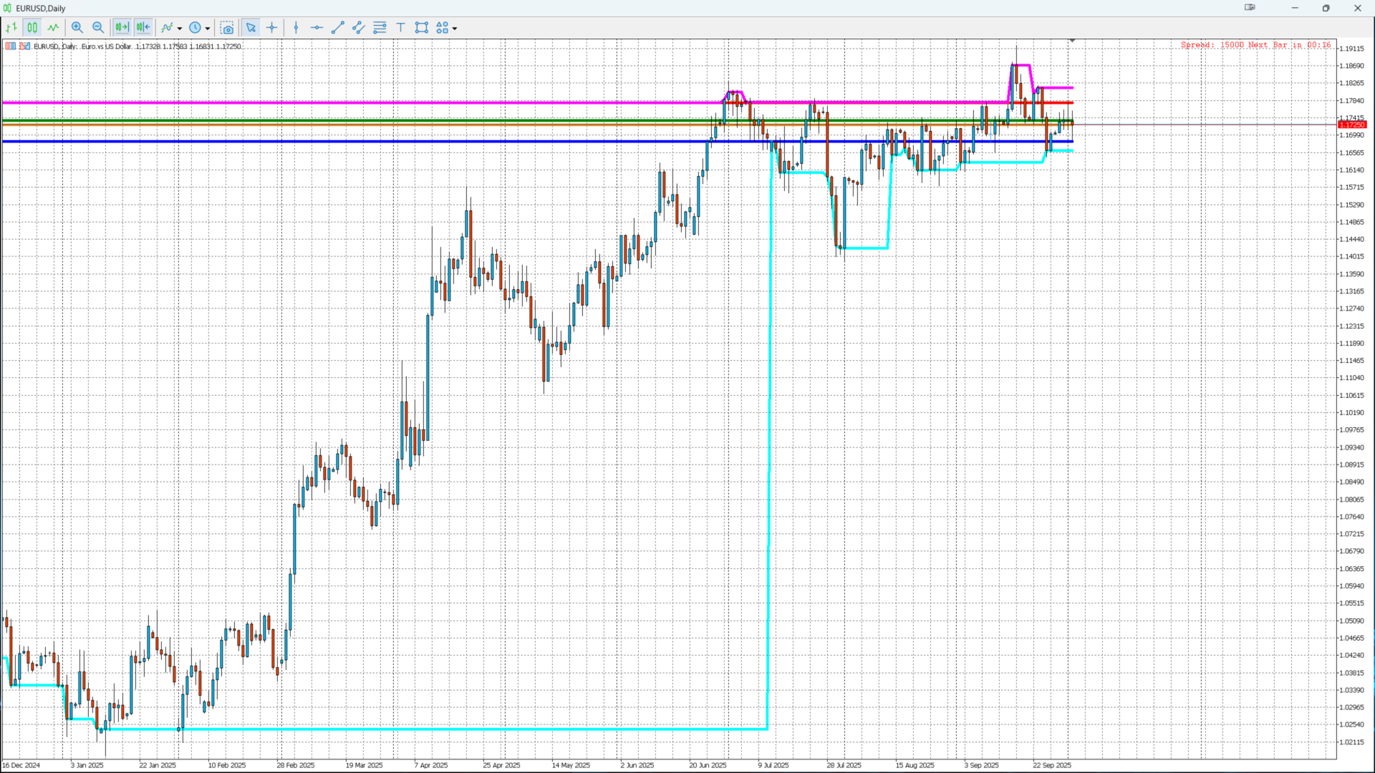Image resolution: width=1375 pixels, height=773 pixels.
Task: Open the depth of market icon beside EURUSD
Action: click(x=10, y=47)
